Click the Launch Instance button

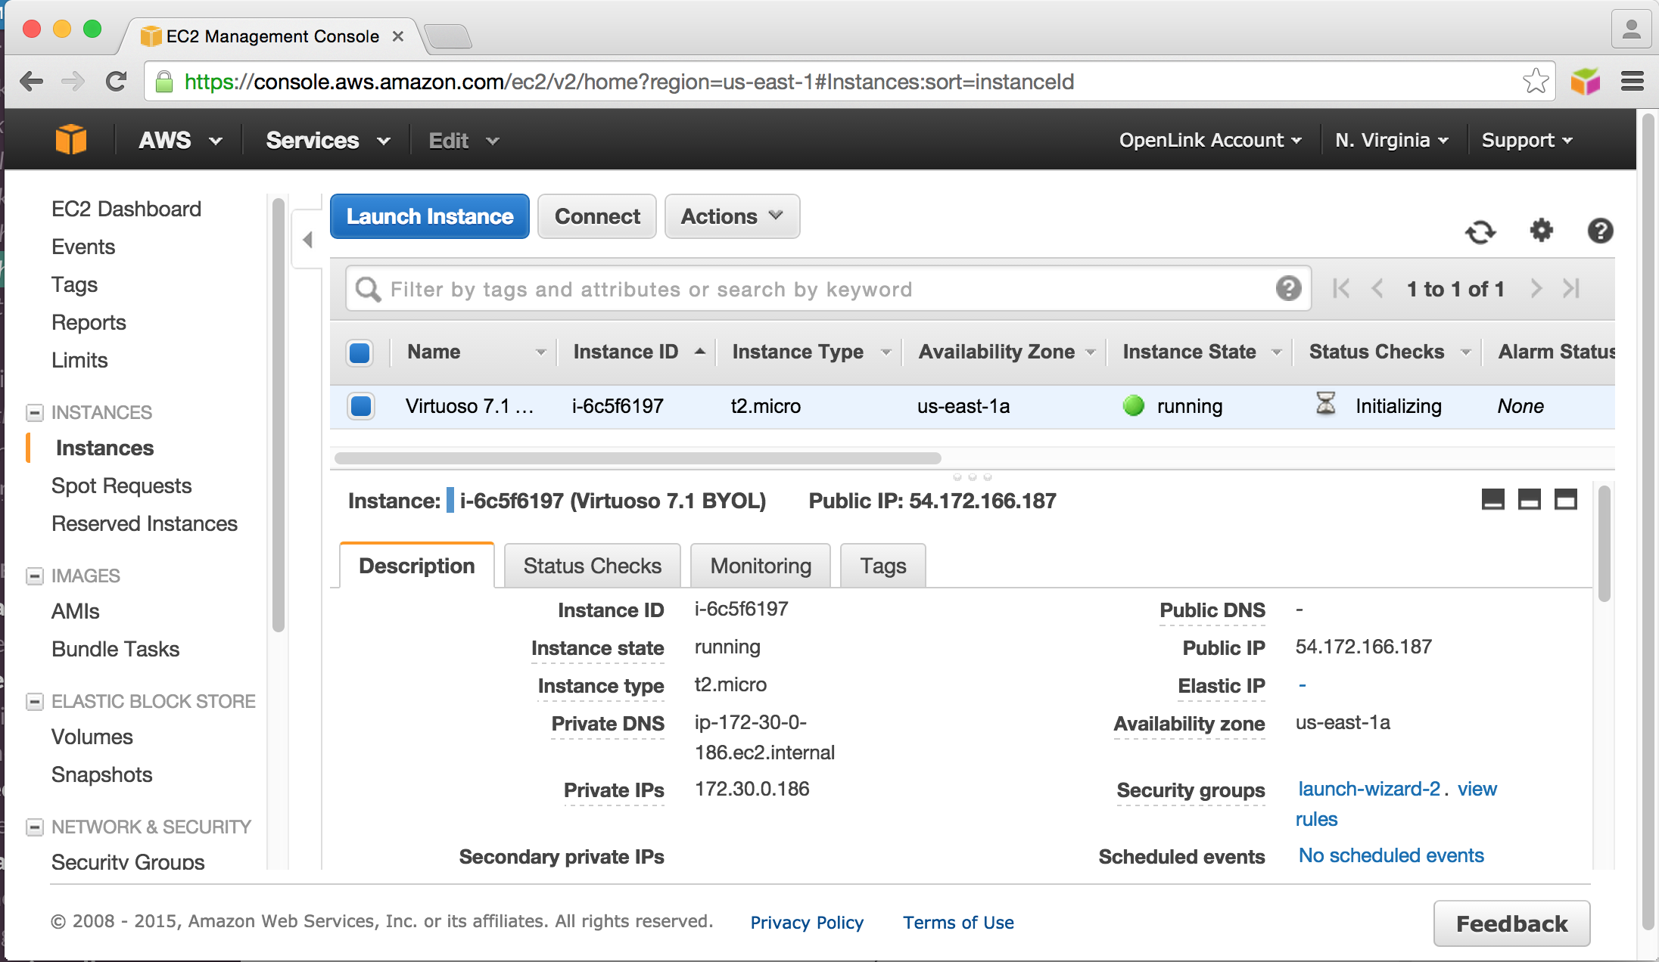click(x=430, y=216)
